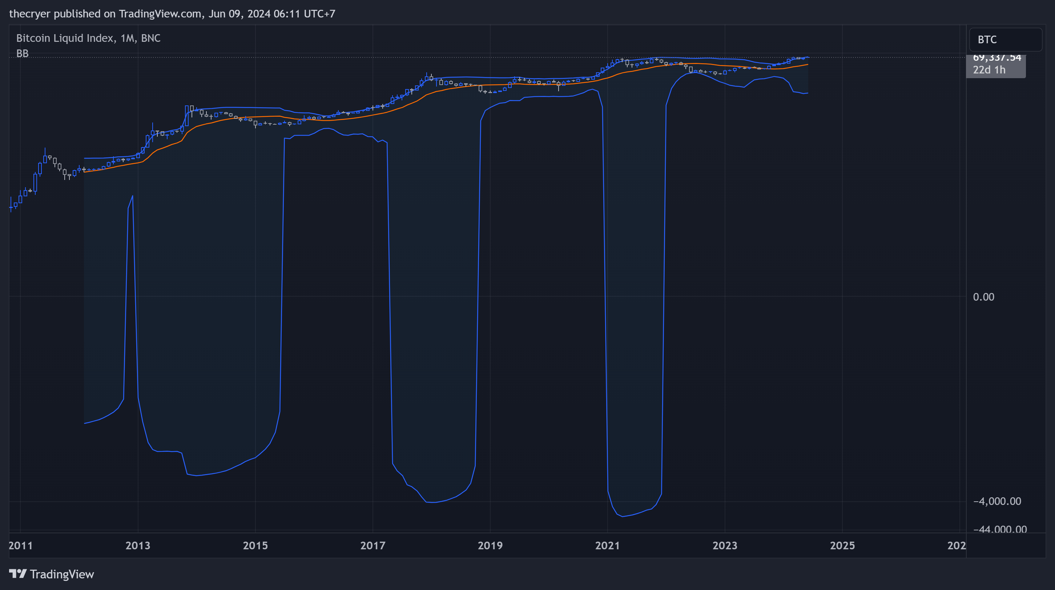Click the −44,000.00 price axis label

[1000, 529]
